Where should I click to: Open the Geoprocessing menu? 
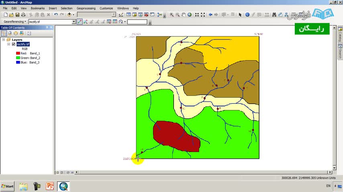click(86, 8)
